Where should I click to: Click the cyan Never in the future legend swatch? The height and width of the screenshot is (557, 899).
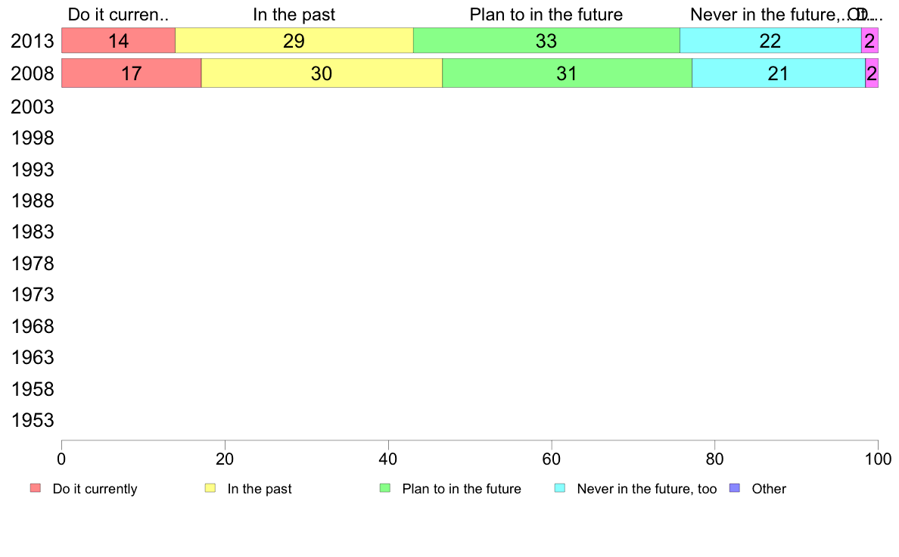(x=560, y=488)
